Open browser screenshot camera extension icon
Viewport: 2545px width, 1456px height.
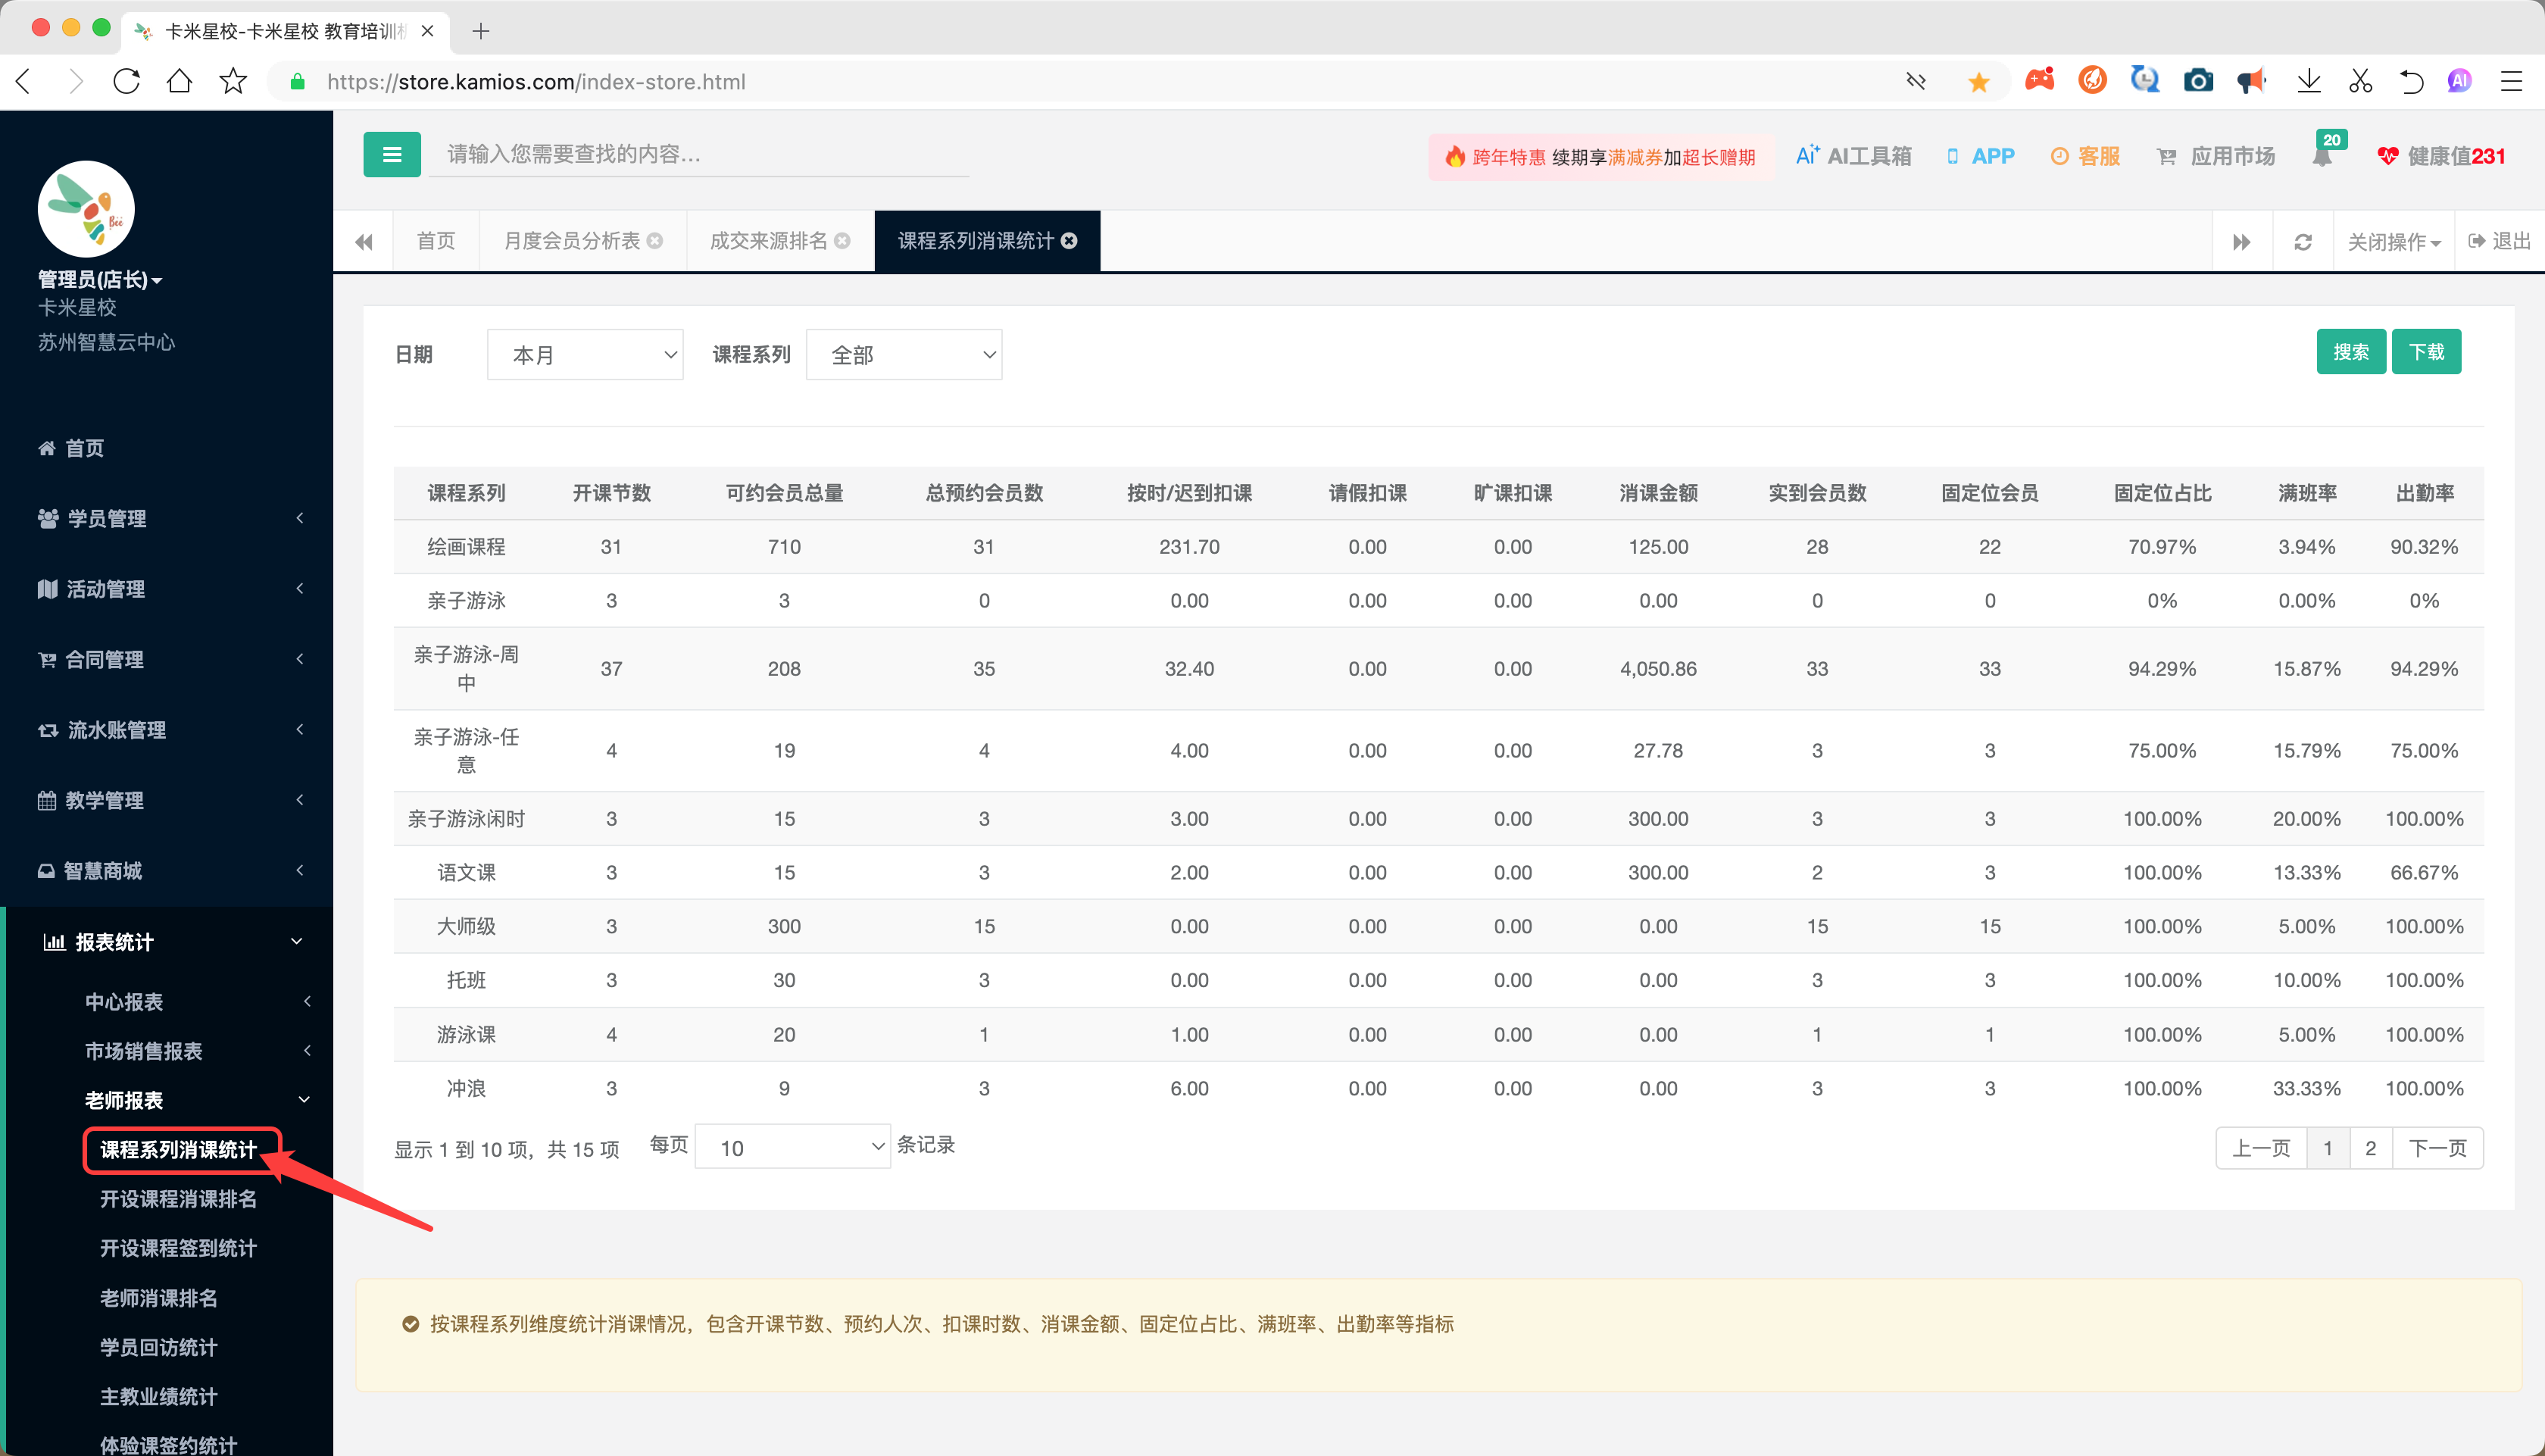(2197, 82)
